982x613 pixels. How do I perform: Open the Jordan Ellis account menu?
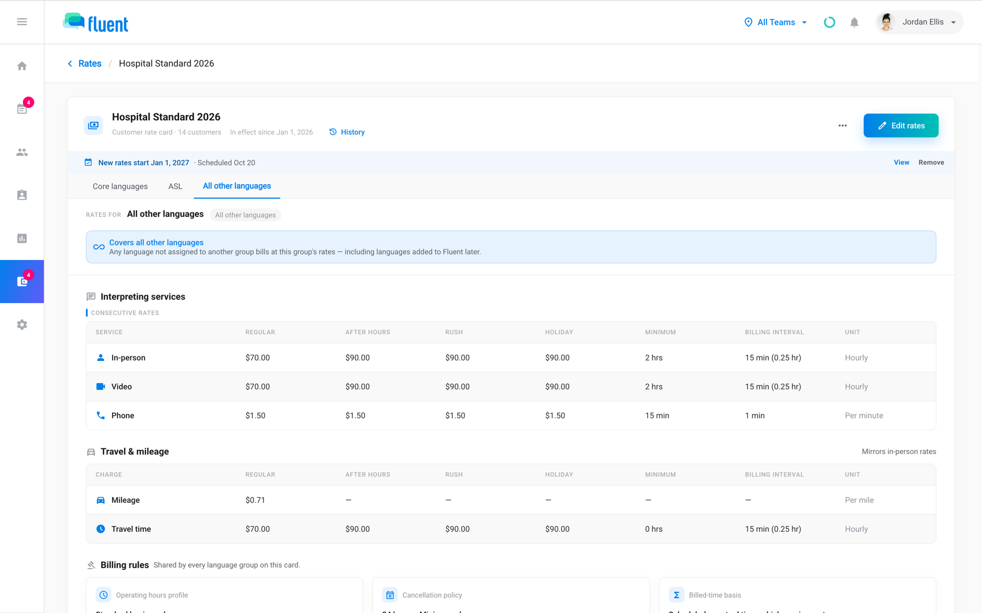(919, 22)
